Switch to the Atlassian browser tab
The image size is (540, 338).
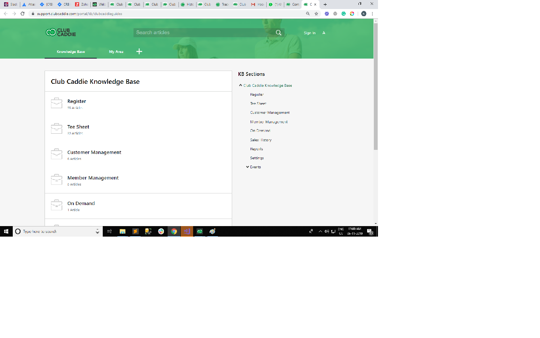pos(29,5)
